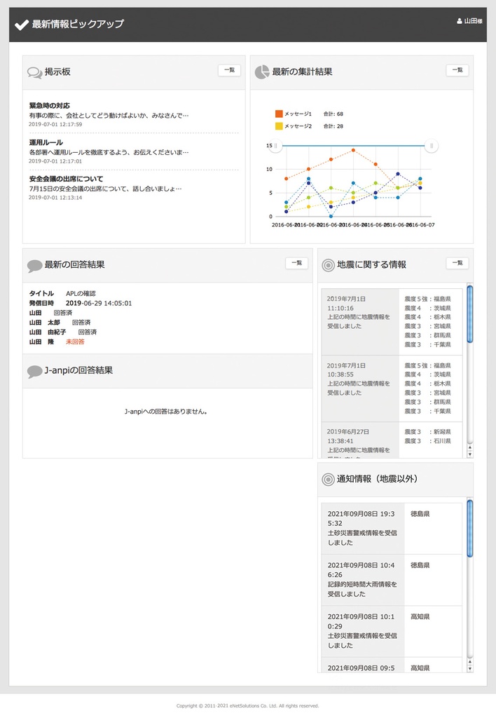Select the 19:35:32 徳島県 landslide warning entry
The height and width of the screenshot is (718, 496).
(x=392, y=529)
